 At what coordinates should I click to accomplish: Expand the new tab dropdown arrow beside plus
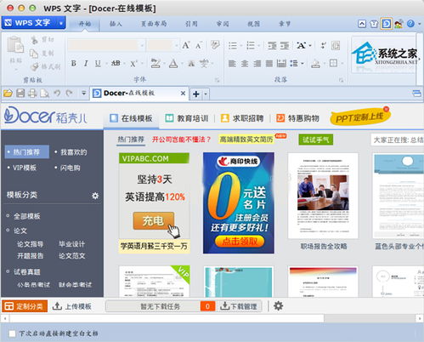click(206, 94)
